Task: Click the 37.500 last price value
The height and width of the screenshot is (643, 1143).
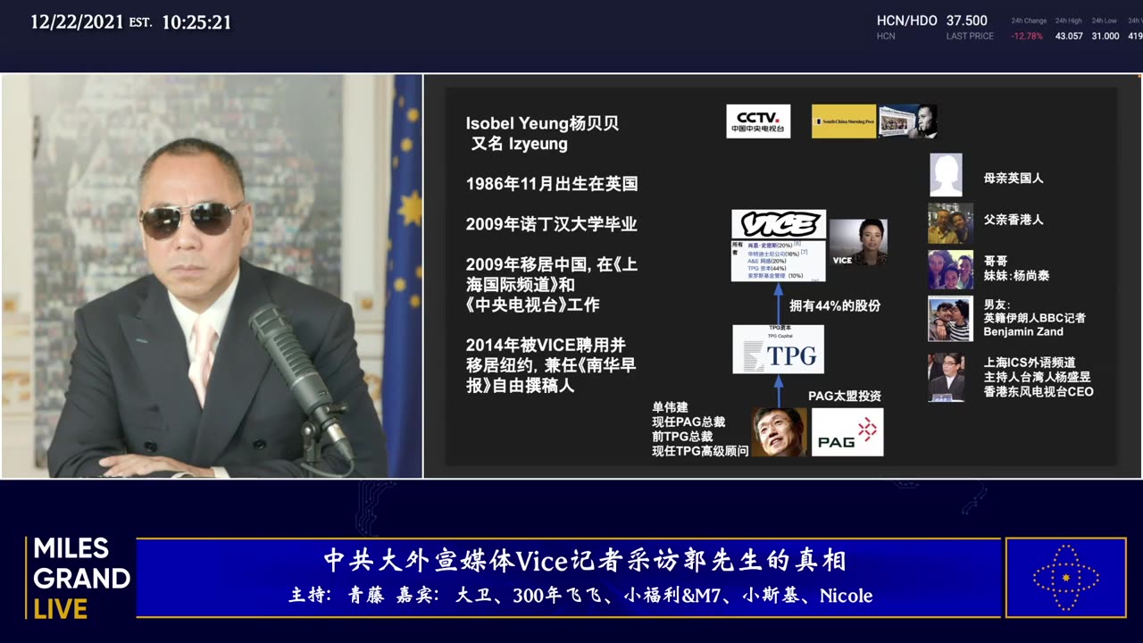Action: tap(967, 21)
